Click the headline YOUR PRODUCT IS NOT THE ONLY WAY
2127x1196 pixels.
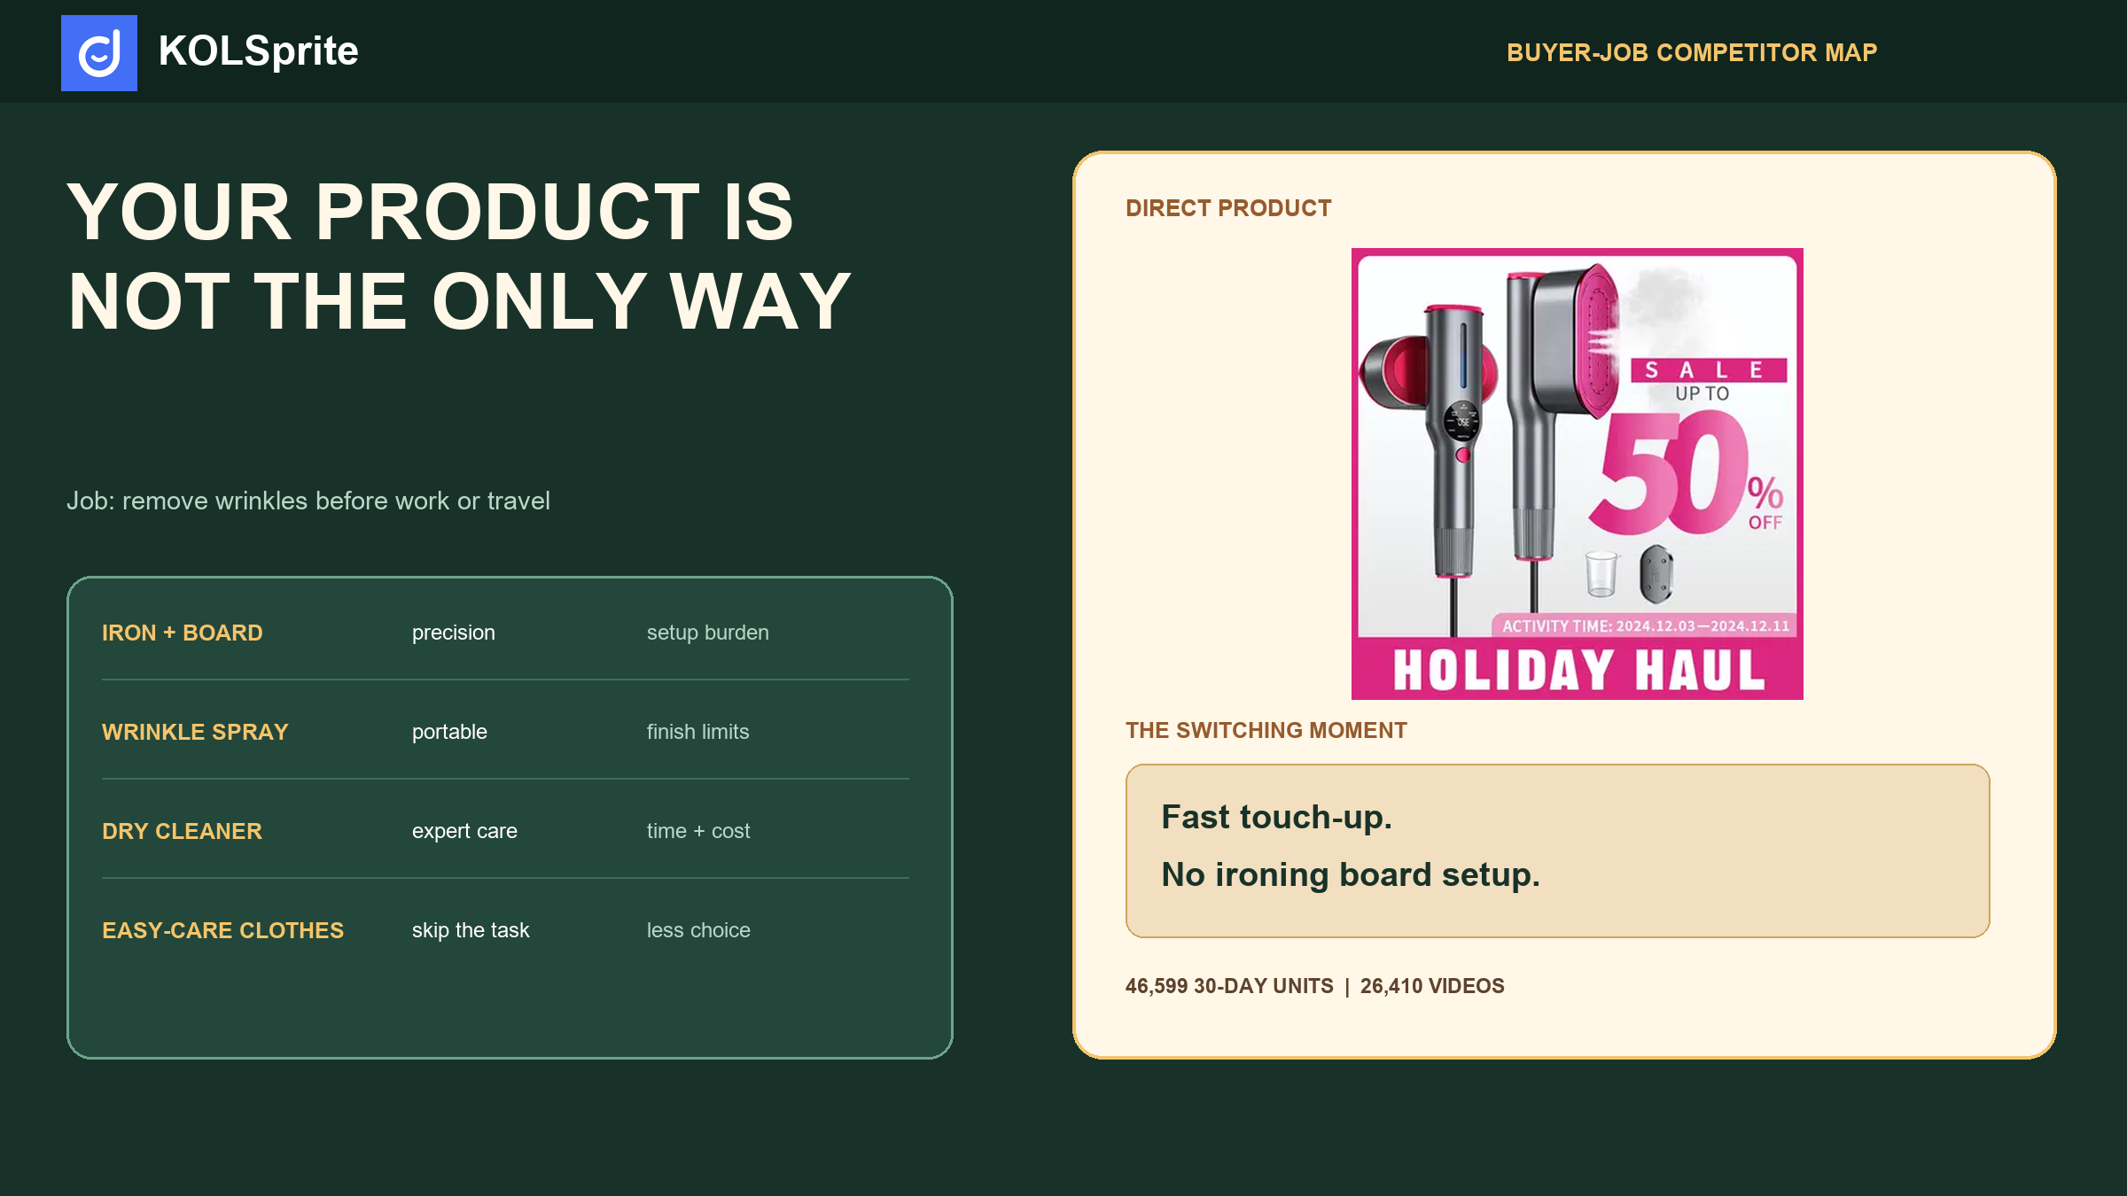click(x=459, y=256)
